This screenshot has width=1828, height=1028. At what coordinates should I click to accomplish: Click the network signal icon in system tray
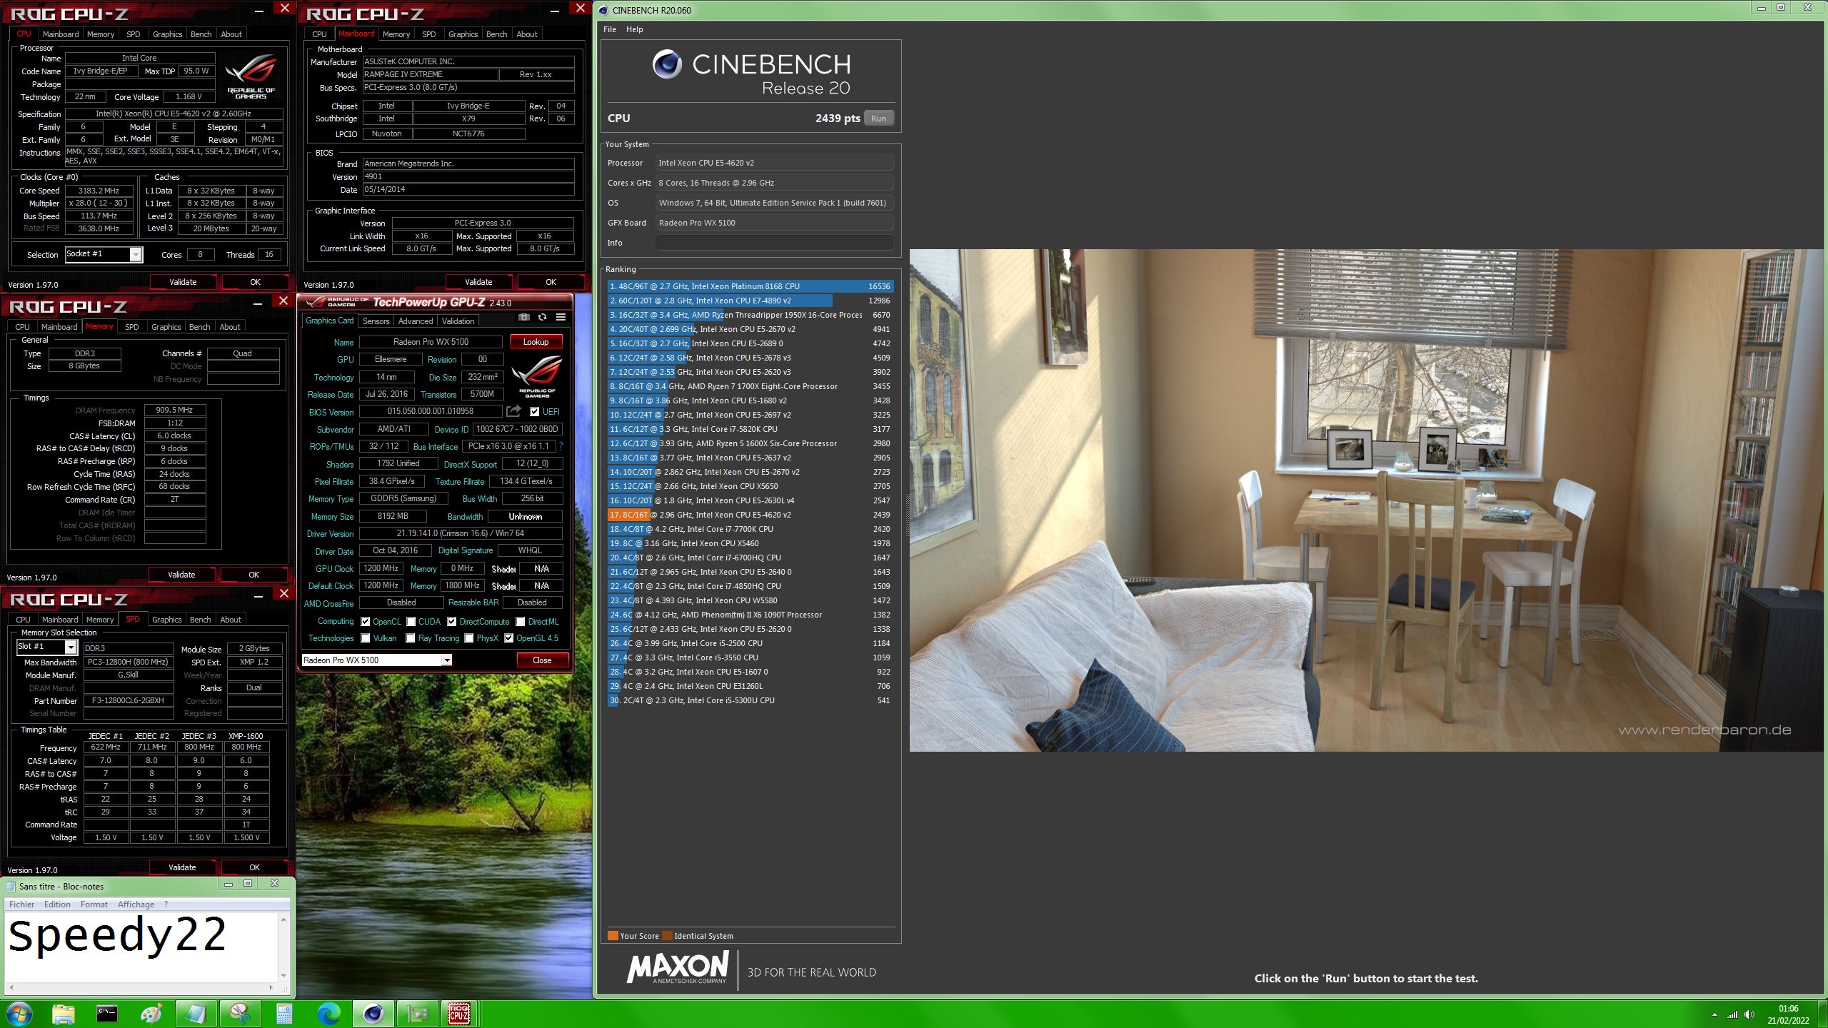pos(1732,1014)
